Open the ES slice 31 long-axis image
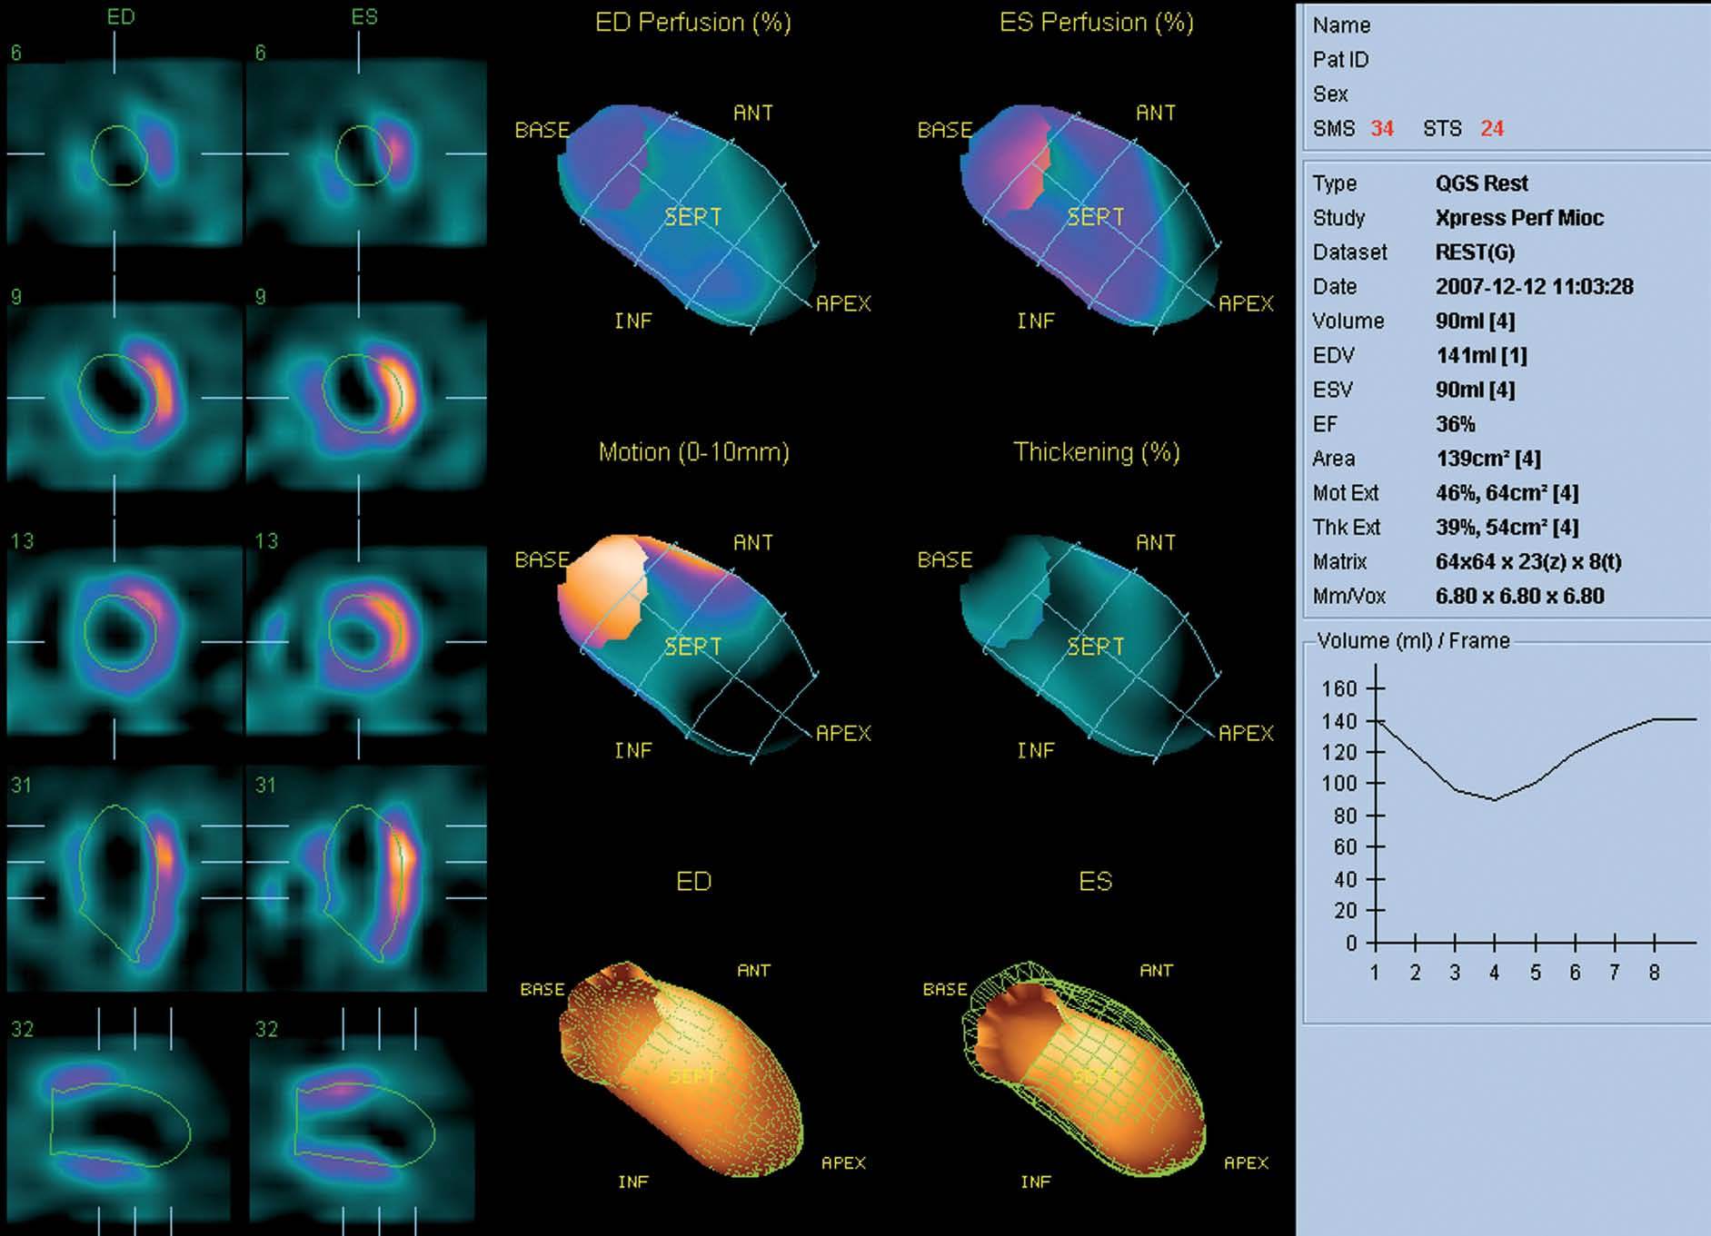 pos(367,879)
